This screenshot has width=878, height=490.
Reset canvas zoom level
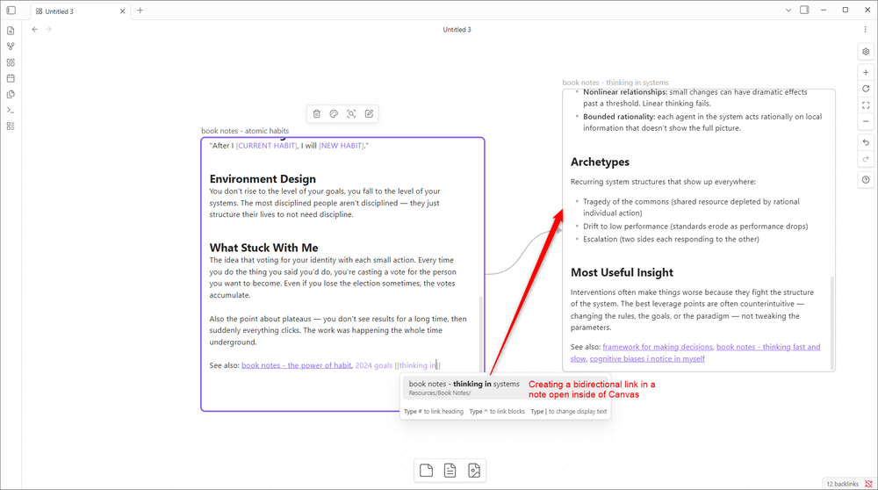point(866,89)
